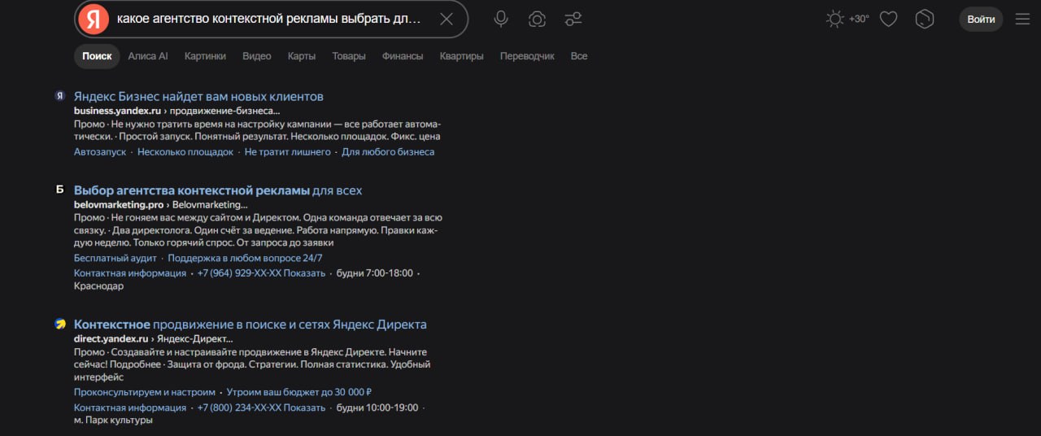The width and height of the screenshot is (1041, 436).
Task: Switch to the Квартиры tab
Action: point(462,56)
